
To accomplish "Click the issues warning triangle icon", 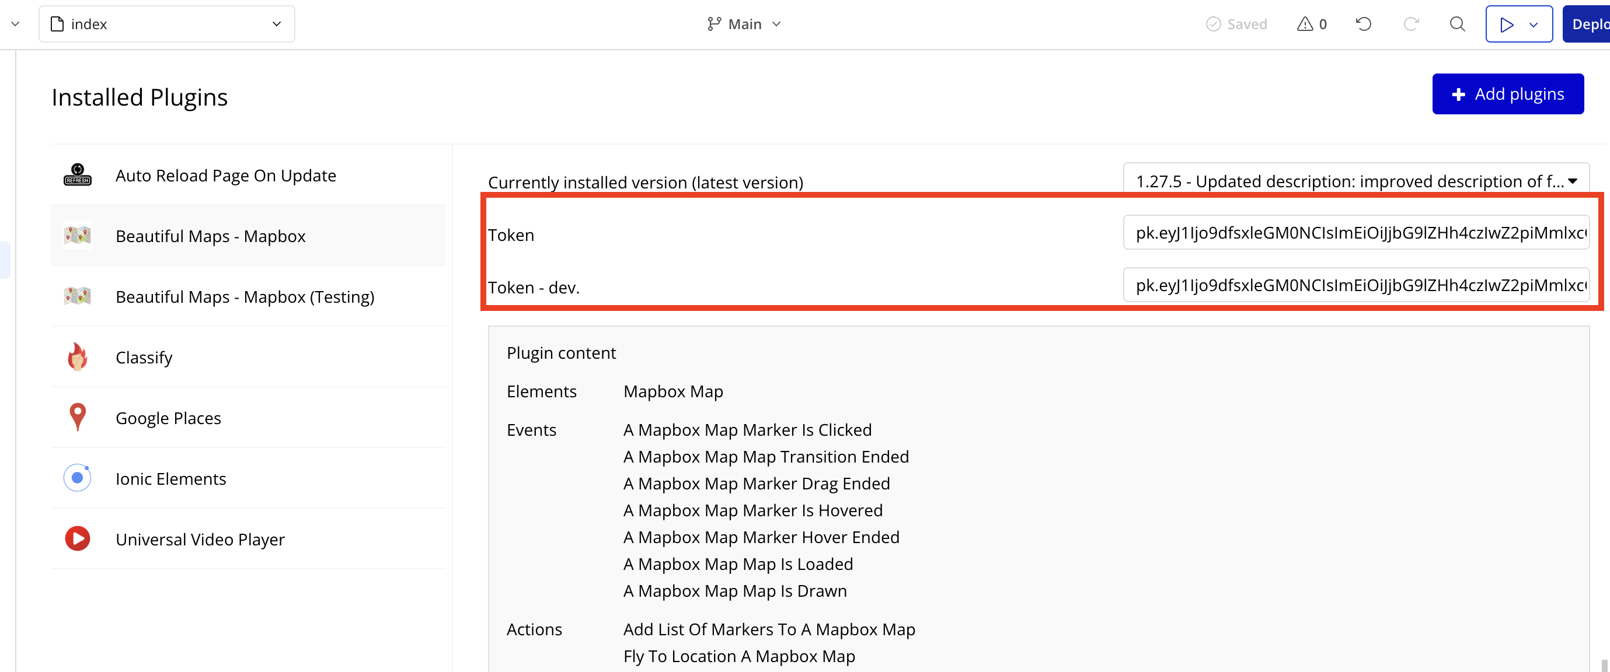I will point(1304,24).
